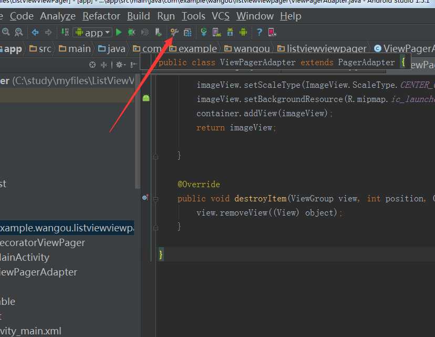Hide the project panel with arrow icon
Screen dimensions: 435x337
click(x=134, y=65)
